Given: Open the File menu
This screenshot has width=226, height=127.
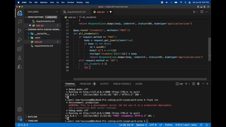Looking at the screenshot, I should pyautogui.click(x=30, y=2).
